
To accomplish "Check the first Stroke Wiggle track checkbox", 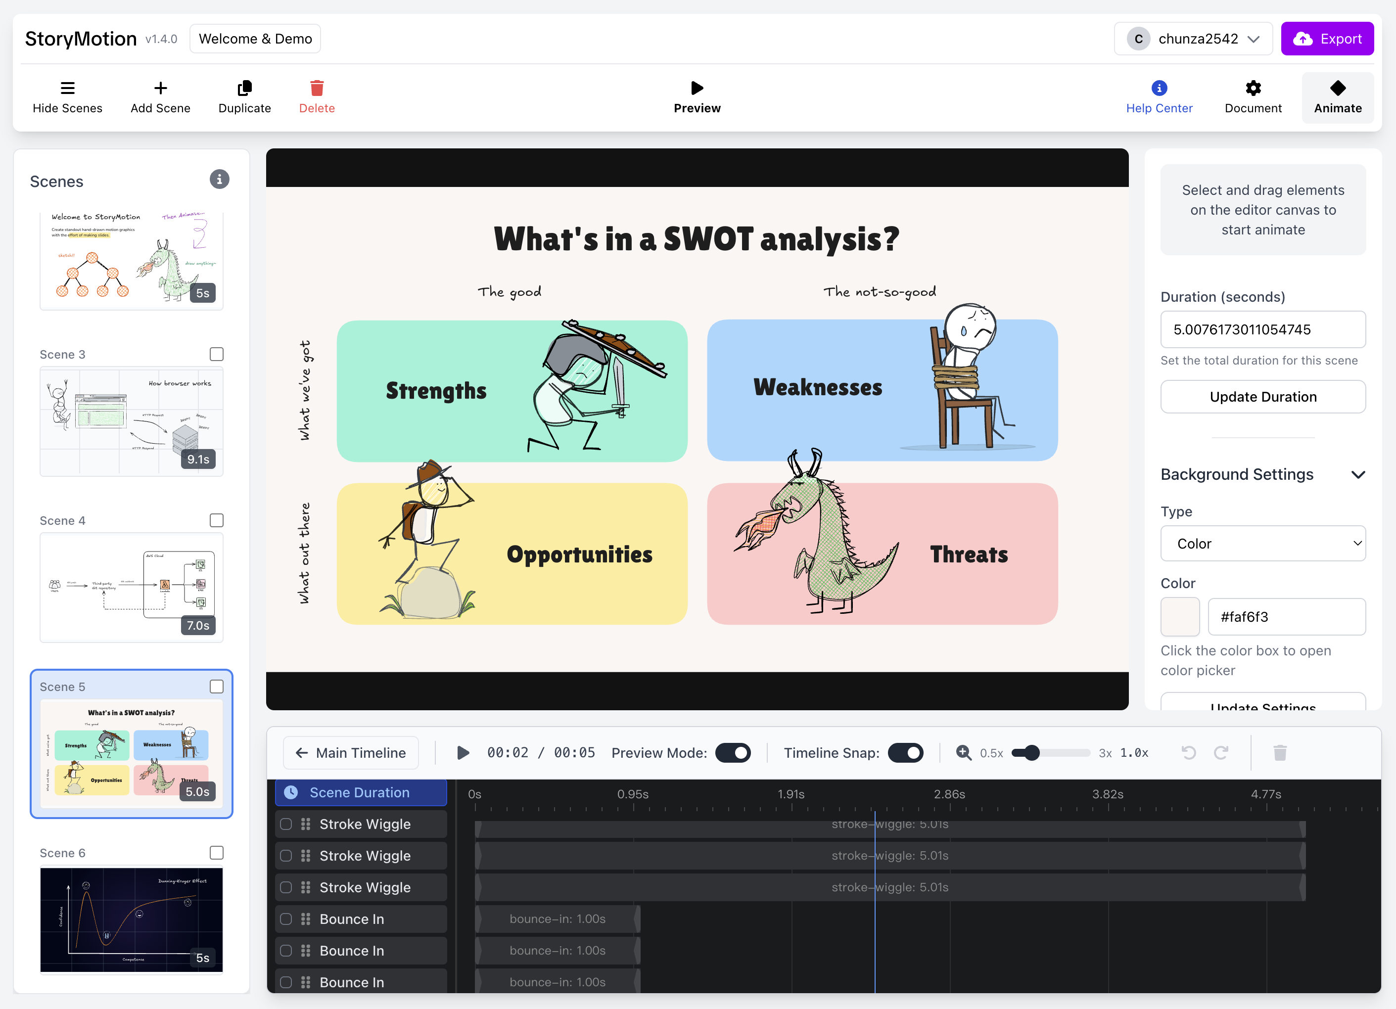I will 285,824.
